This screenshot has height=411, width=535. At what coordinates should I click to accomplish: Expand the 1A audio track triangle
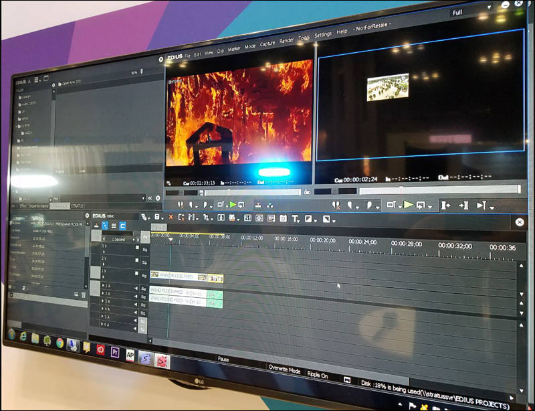(103, 286)
